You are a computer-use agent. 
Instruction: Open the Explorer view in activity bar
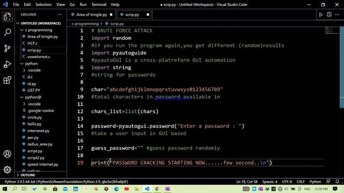point(7,17)
